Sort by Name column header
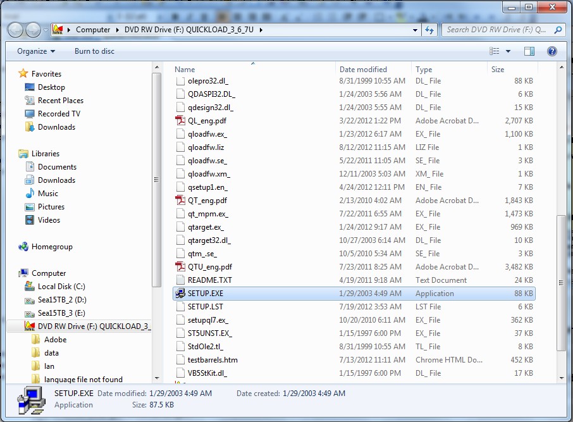The height and width of the screenshot is (422, 573). click(x=185, y=70)
